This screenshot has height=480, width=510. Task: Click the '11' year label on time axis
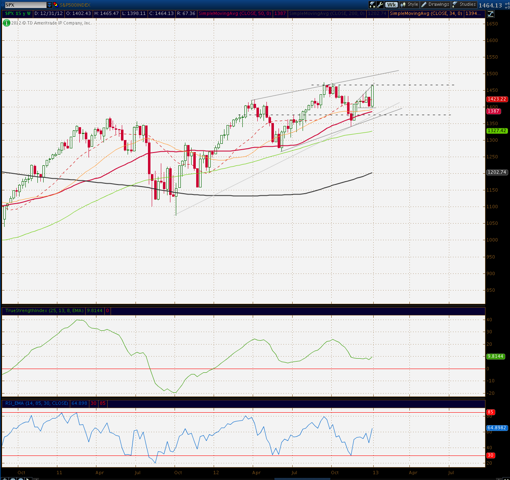pos(59,473)
